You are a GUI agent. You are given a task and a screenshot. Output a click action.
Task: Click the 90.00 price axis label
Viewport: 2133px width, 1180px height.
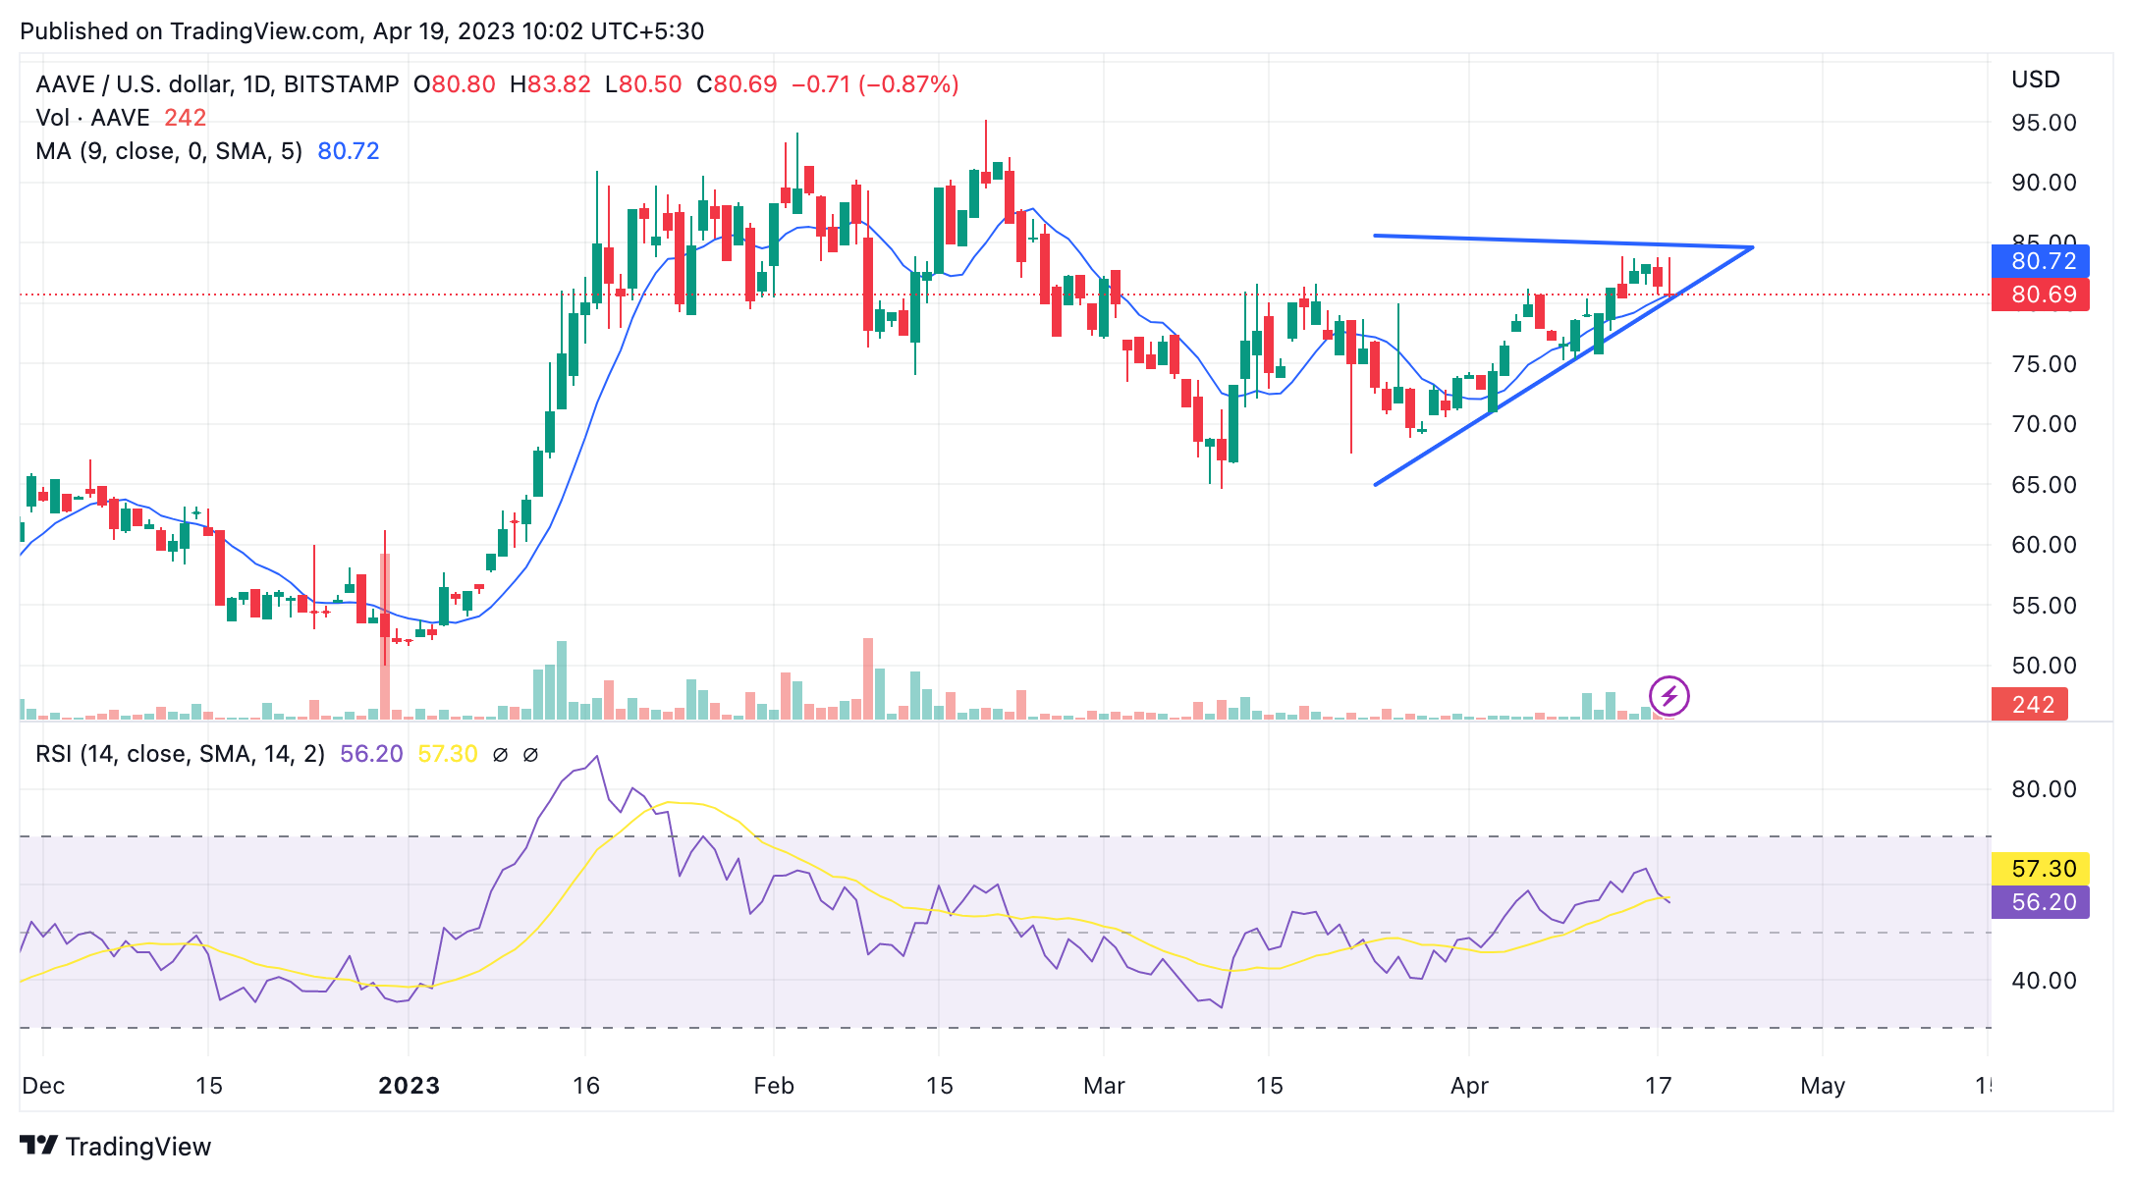tap(2044, 183)
